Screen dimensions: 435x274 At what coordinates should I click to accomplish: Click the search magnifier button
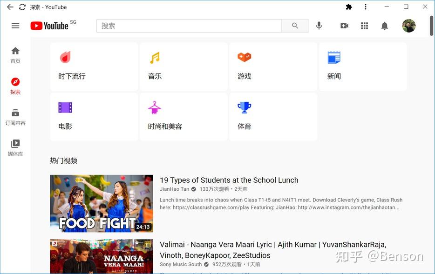[x=295, y=26]
